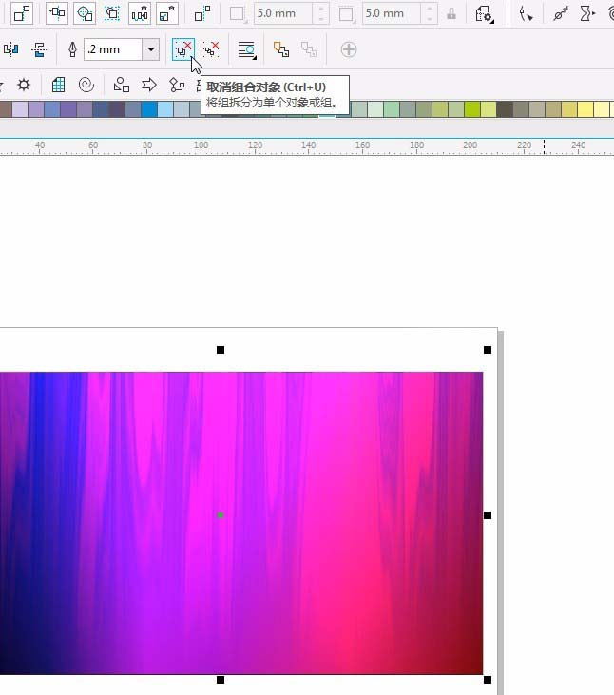Click the slashed circle measure icon
614x695 pixels.
point(561,13)
